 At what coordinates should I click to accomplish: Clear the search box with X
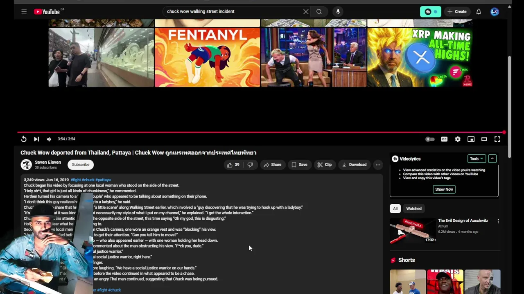tap(306, 11)
